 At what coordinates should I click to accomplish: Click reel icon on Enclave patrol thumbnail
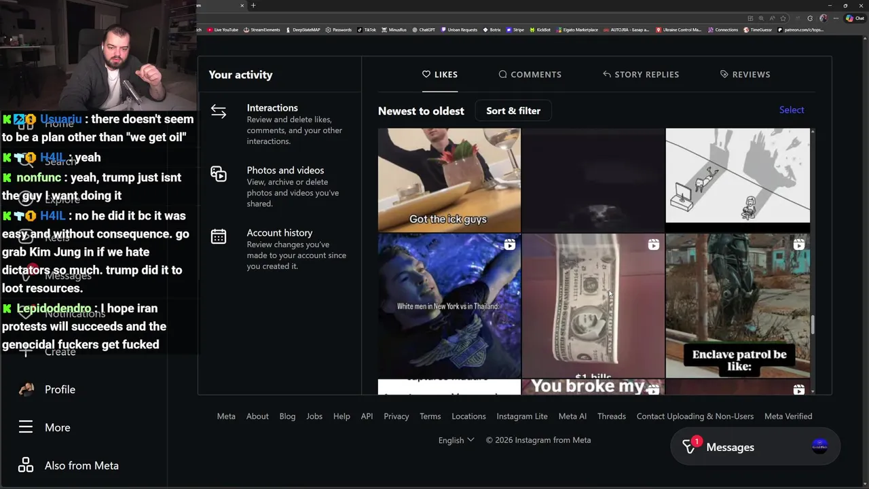(799, 244)
